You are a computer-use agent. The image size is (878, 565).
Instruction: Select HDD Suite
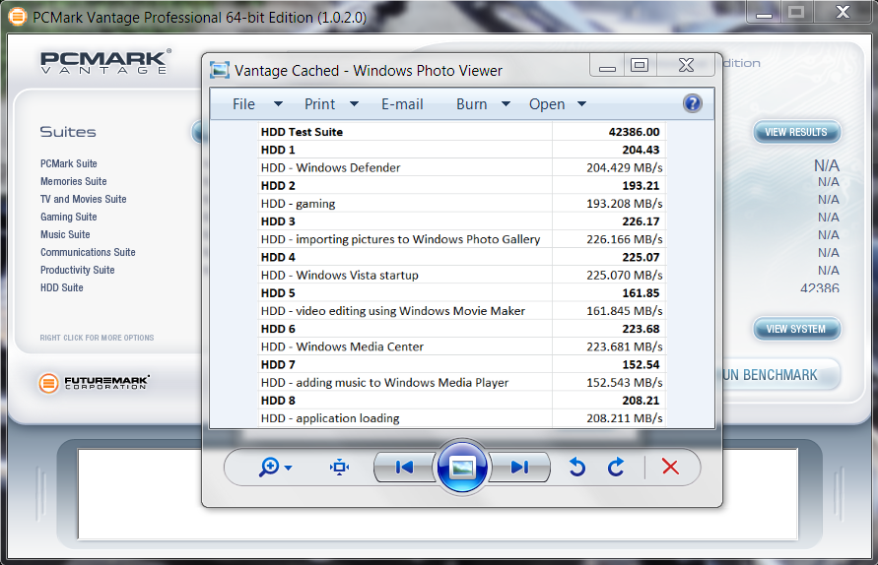coord(62,287)
